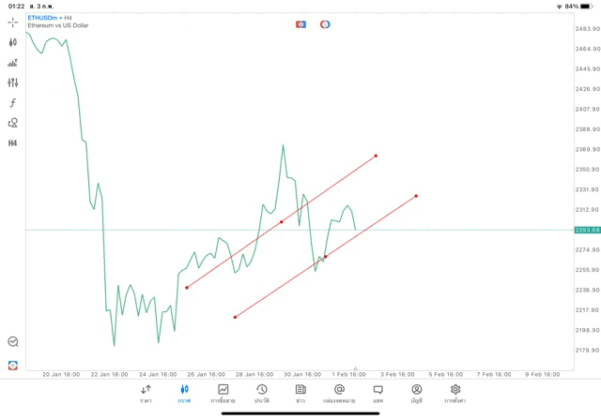Tap the red-blue circular clock icon
Viewport: 601px width, 419px height.
[325, 23]
